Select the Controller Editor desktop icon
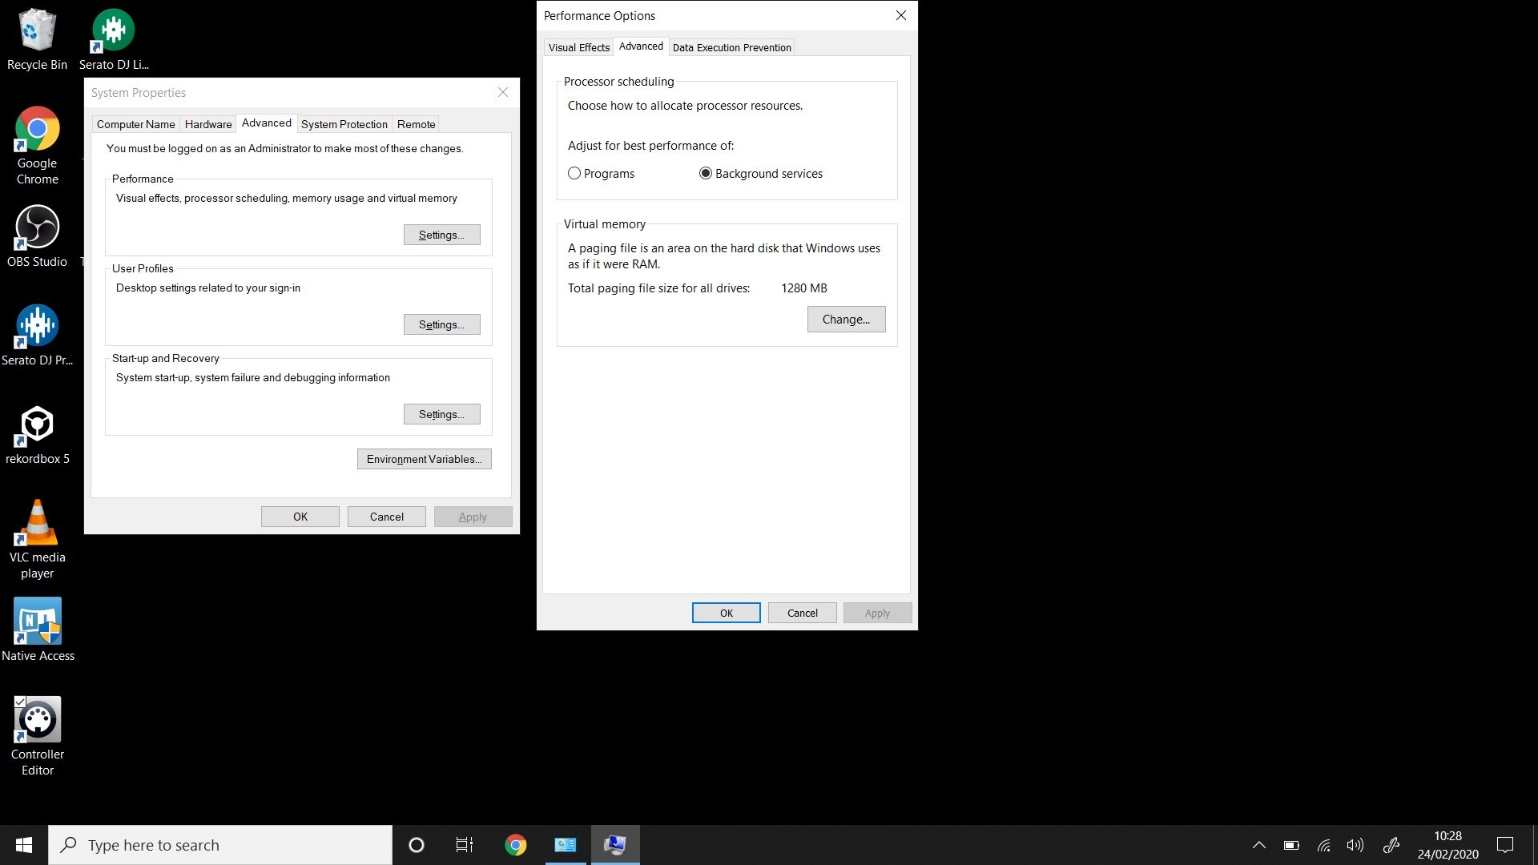Screen dimensions: 1538x865 (37, 721)
